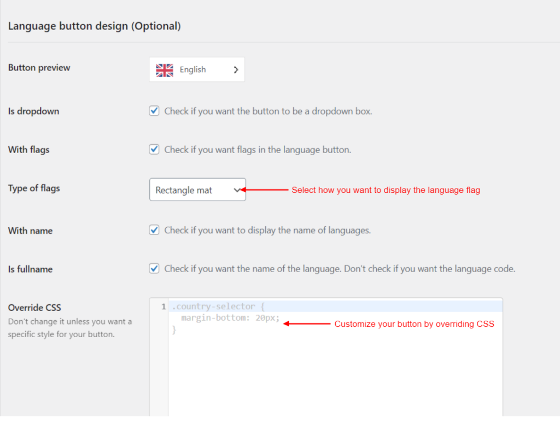Click the Is dropdown row label
This screenshot has height=429, width=560.
pos(33,111)
